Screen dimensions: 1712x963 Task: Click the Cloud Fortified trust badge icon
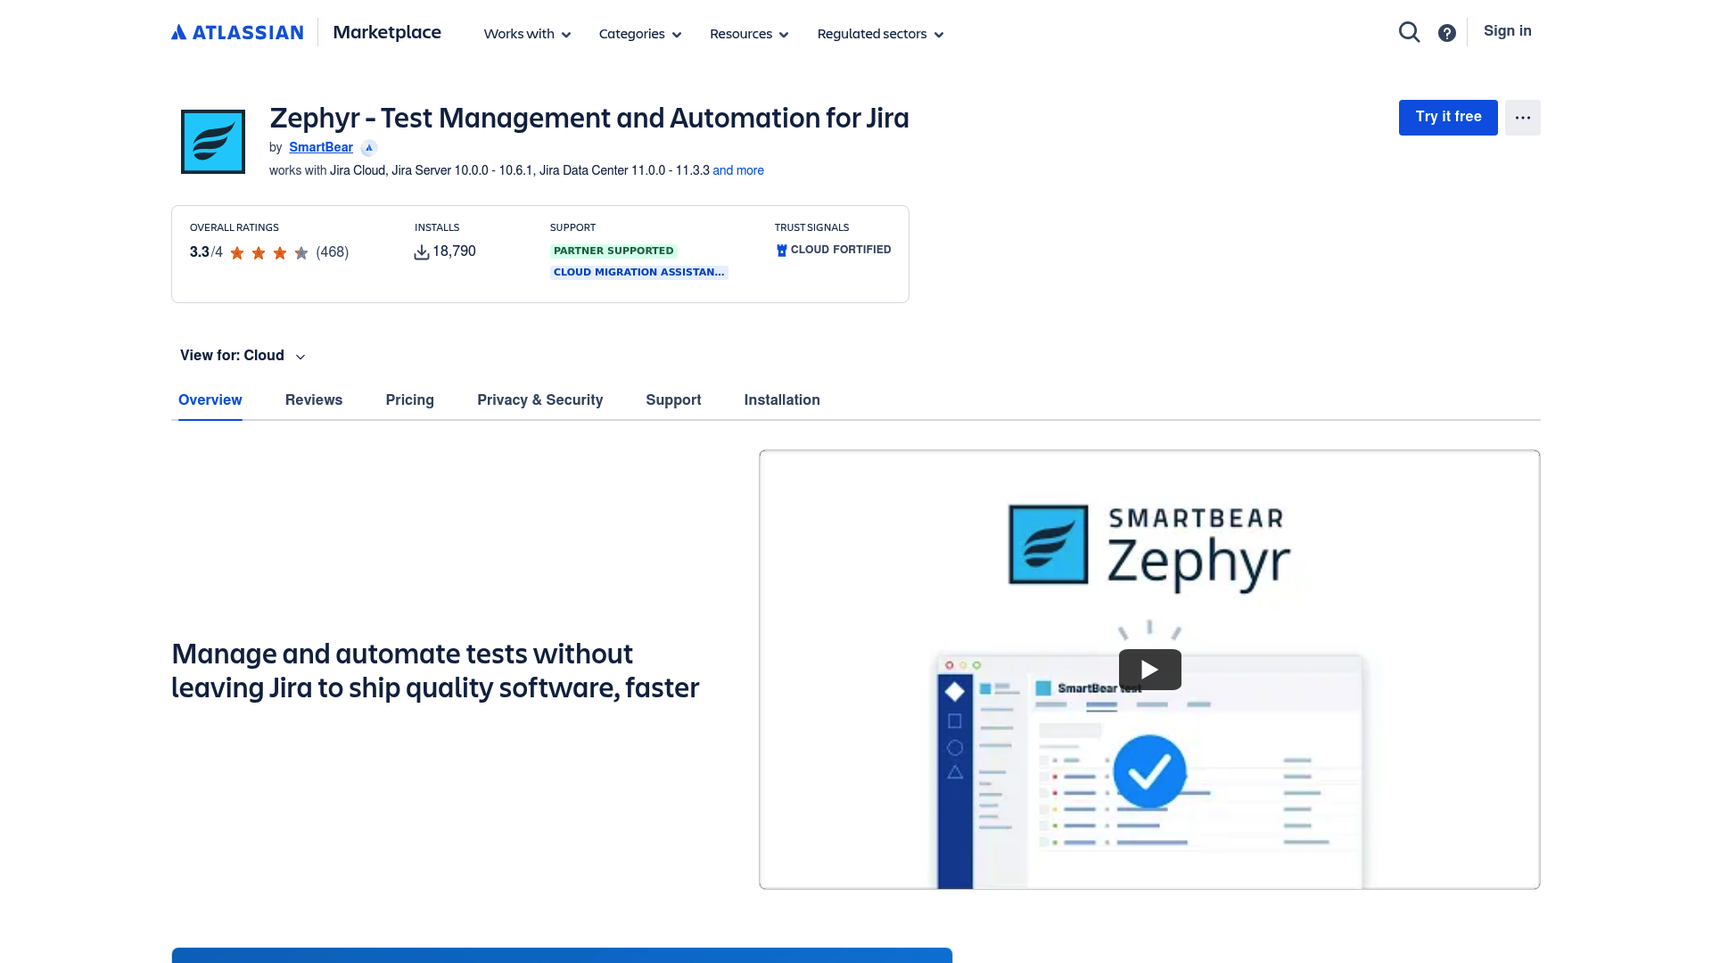coord(781,250)
